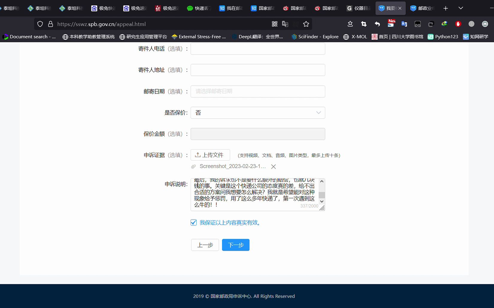Bookmark this page with the star icon
Image resolution: width=494 pixels, height=308 pixels.
(306, 24)
